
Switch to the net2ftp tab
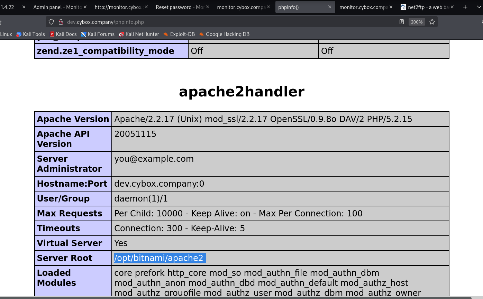coord(425,7)
